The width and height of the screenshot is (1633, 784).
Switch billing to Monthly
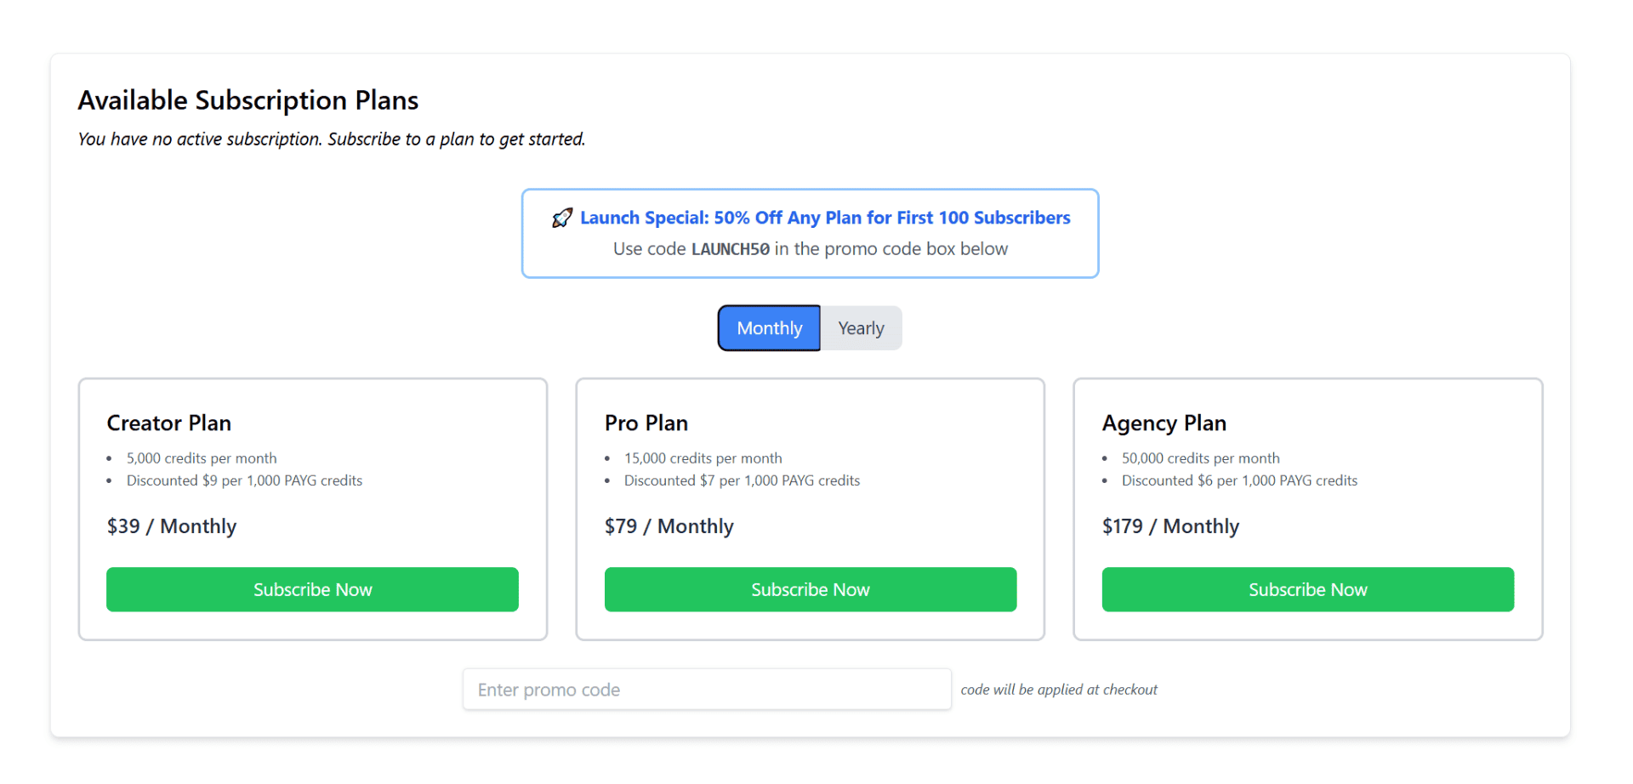769,328
